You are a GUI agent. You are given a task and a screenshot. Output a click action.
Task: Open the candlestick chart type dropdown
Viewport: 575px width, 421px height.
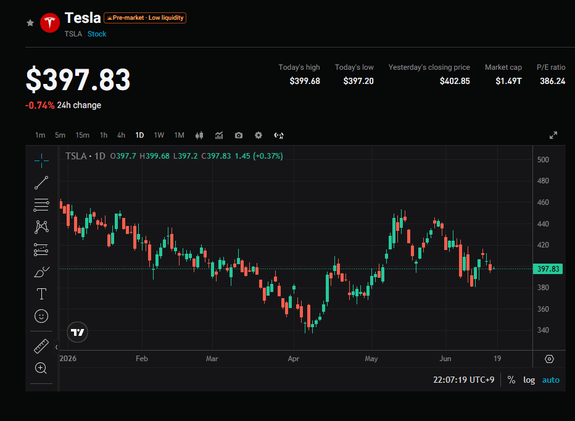(199, 135)
